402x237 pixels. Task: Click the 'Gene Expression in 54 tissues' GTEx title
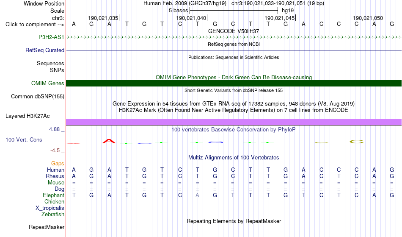click(x=234, y=104)
